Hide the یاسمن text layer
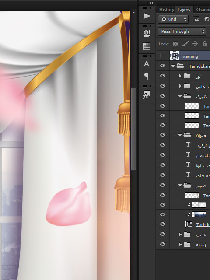The width and height of the screenshot is (210, 280). point(162,154)
